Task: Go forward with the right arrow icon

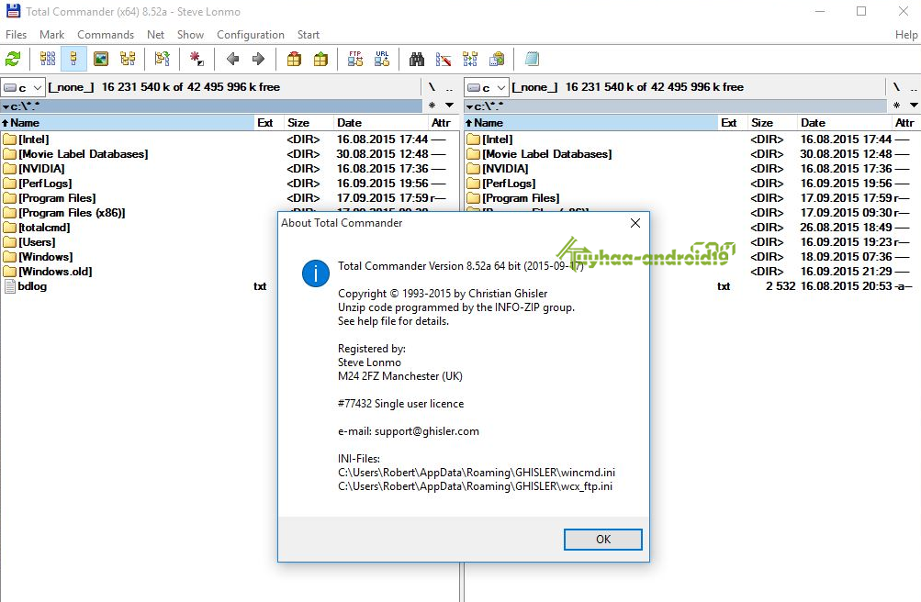Action: tap(258, 59)
